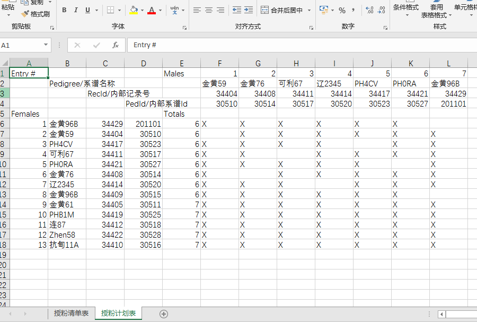
Task: Open accounting format dropdown arrow
Action: [x=332, y=11]
